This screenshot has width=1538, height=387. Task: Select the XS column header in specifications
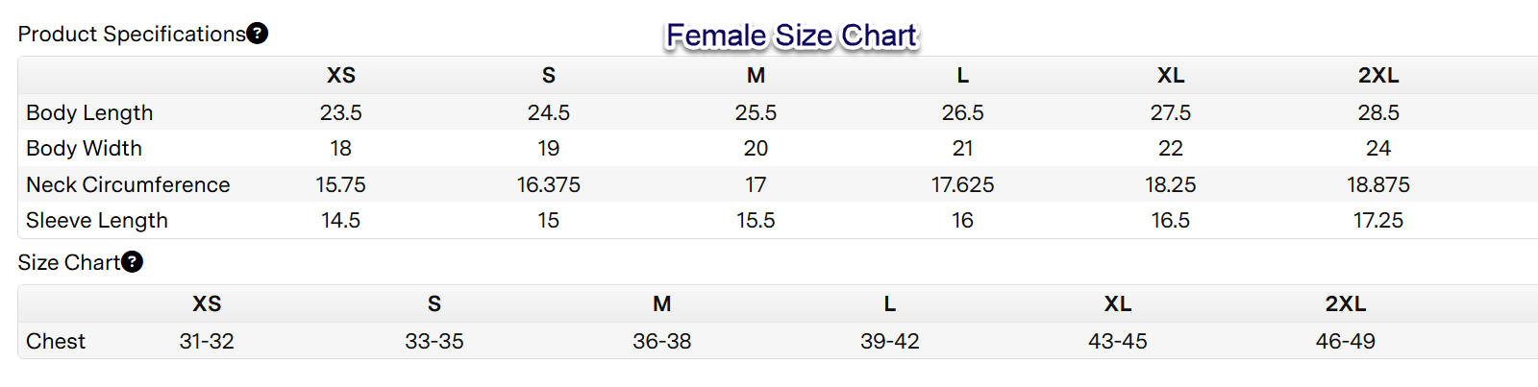pyautogui.click(x=341, y=76)
